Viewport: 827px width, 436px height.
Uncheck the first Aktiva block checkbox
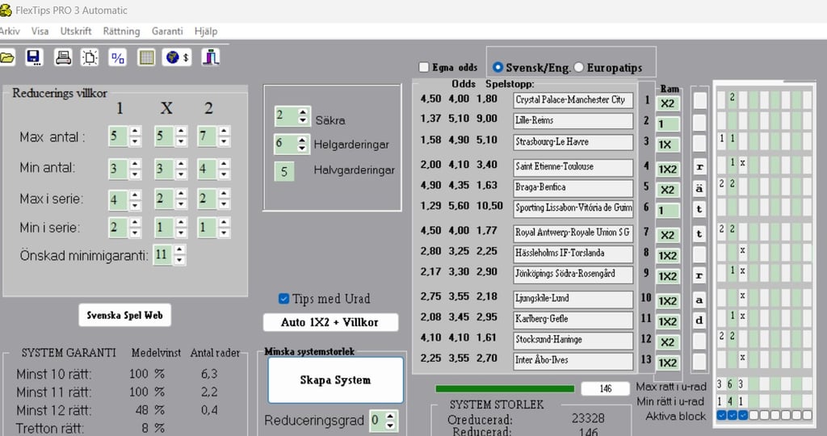coord(721,416)
